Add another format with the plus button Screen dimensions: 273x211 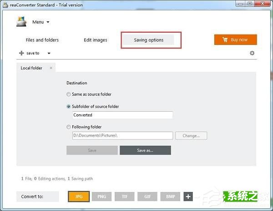point(188,196)
